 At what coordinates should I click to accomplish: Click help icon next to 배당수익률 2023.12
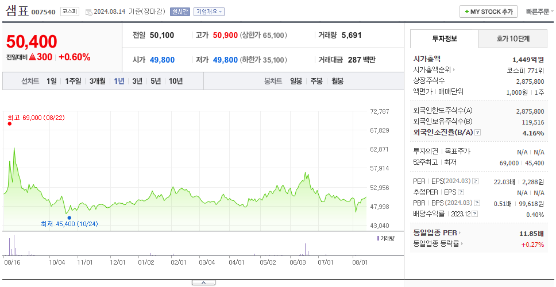[x=475, y=214]
